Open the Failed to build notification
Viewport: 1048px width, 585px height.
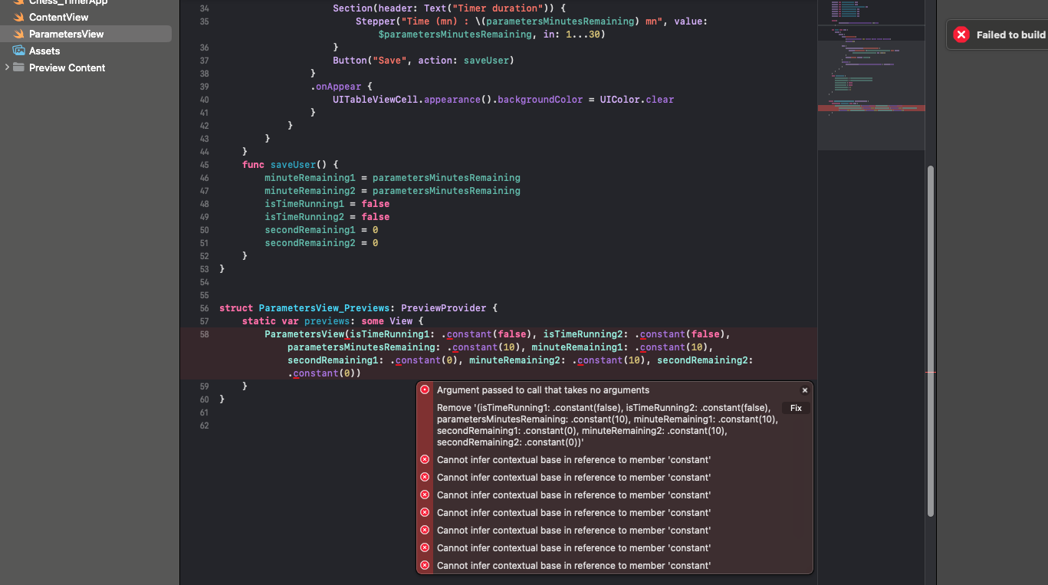(1010, 35)
